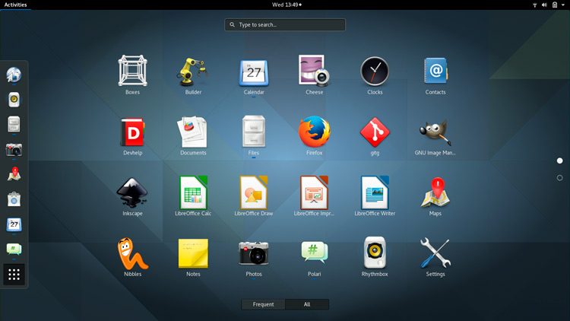Open Photos from the application grid
Screen dimensions: 570x321
(x=254, y=253)
